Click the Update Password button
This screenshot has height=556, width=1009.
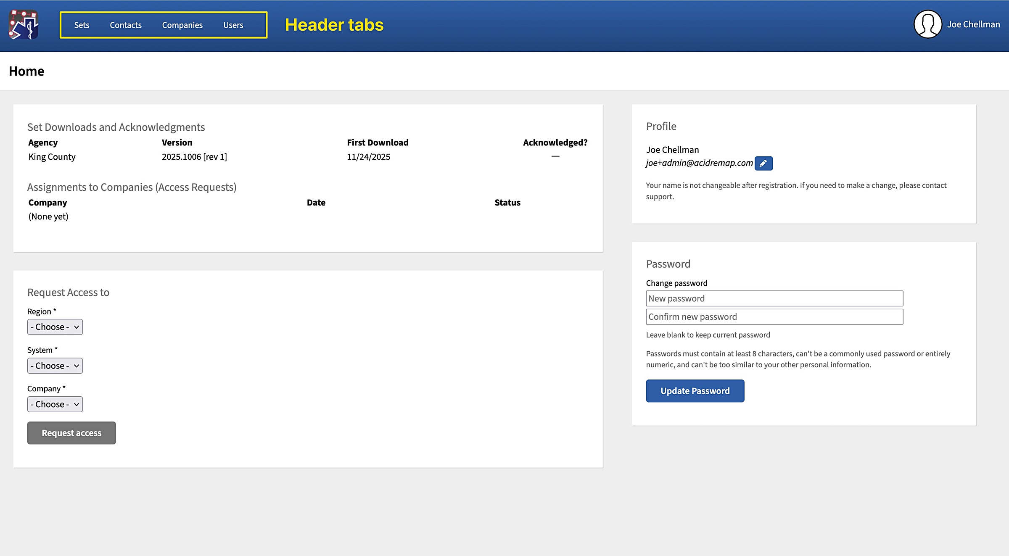(x=695, y=390)
